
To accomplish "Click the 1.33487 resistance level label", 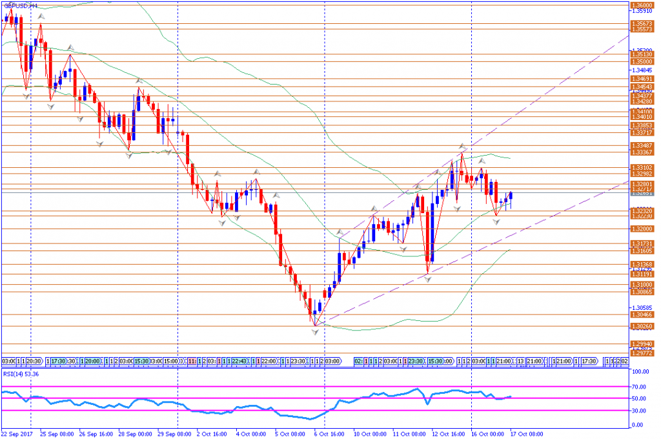I will 642,146.
